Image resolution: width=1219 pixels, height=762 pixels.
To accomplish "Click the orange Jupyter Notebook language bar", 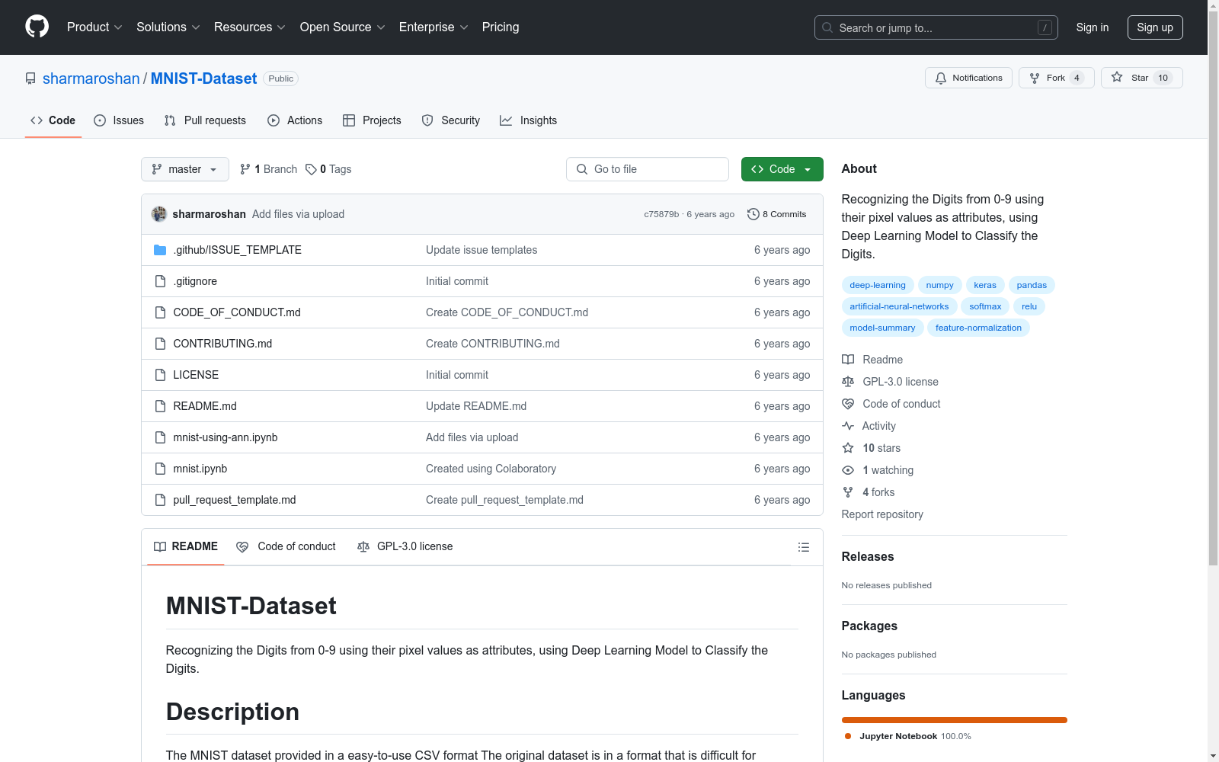I will point(955,720).
